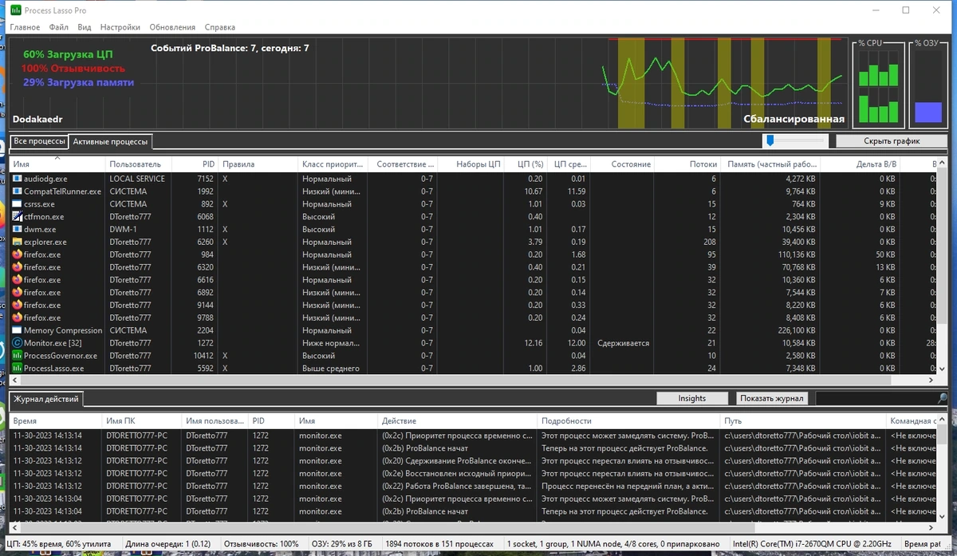Sort by the Правила column header
The image size is (957, 556).
click(258, 164)
